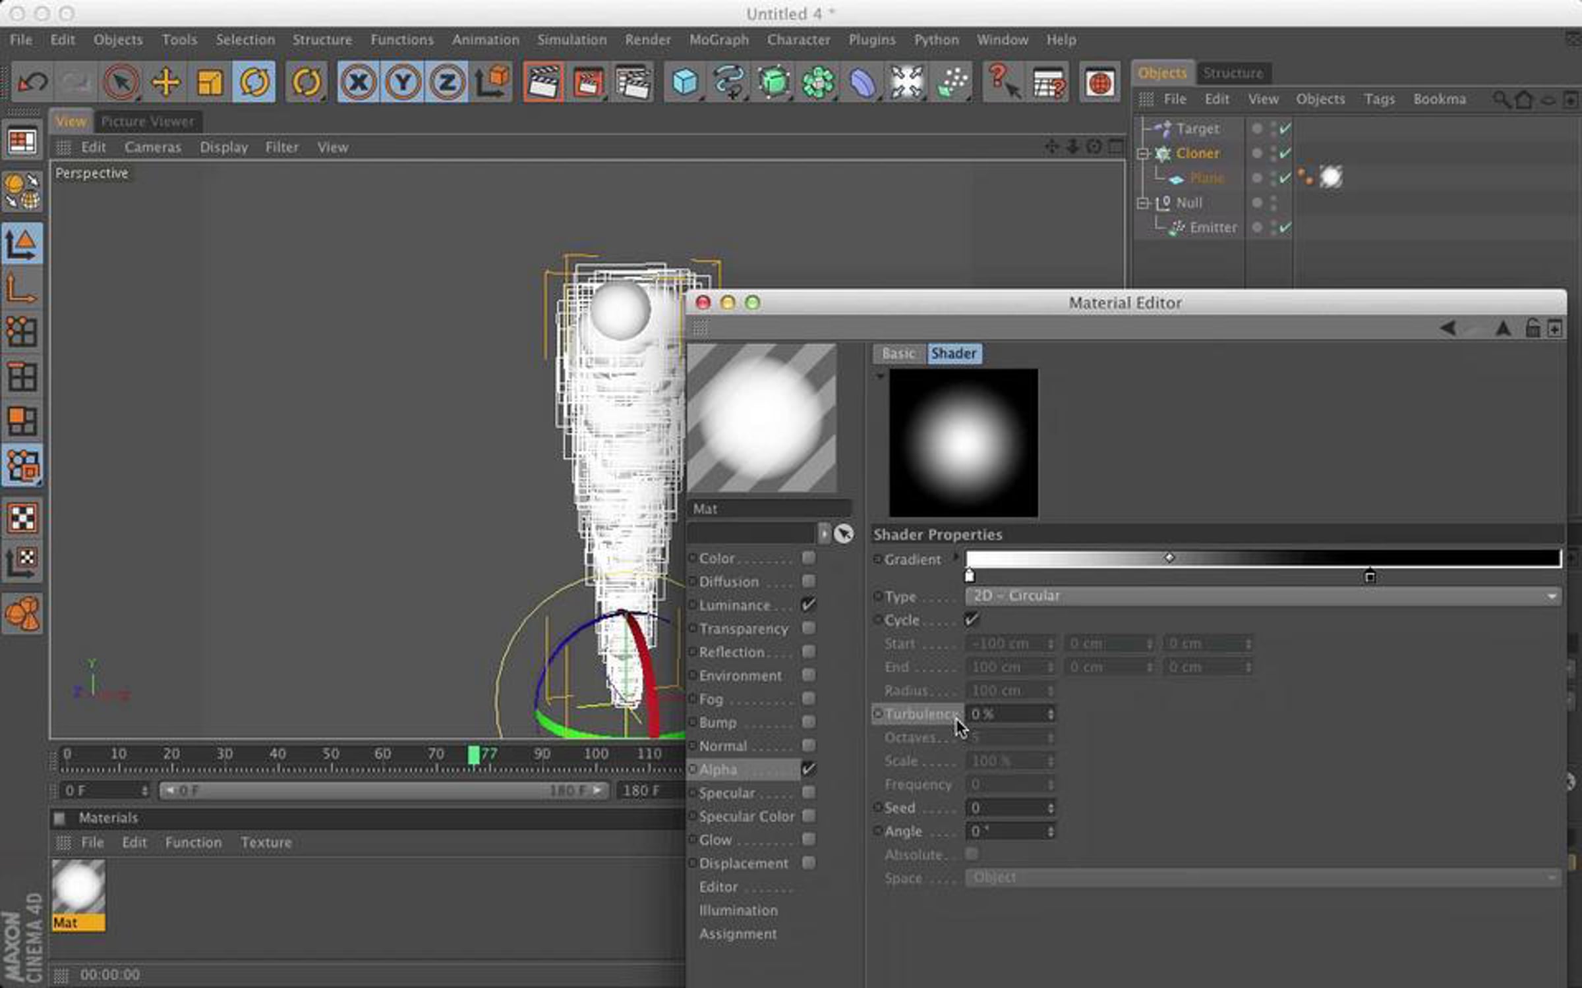Select Texture mode checkerboard icon
The height and width of the screenshot is (988, 1582).
(x=22, y=518)
